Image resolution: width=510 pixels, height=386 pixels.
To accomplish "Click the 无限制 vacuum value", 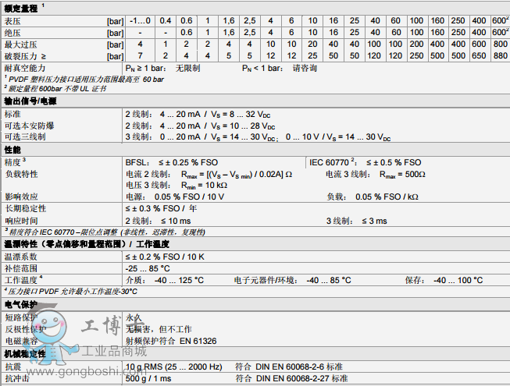I will tap(187, 68).
